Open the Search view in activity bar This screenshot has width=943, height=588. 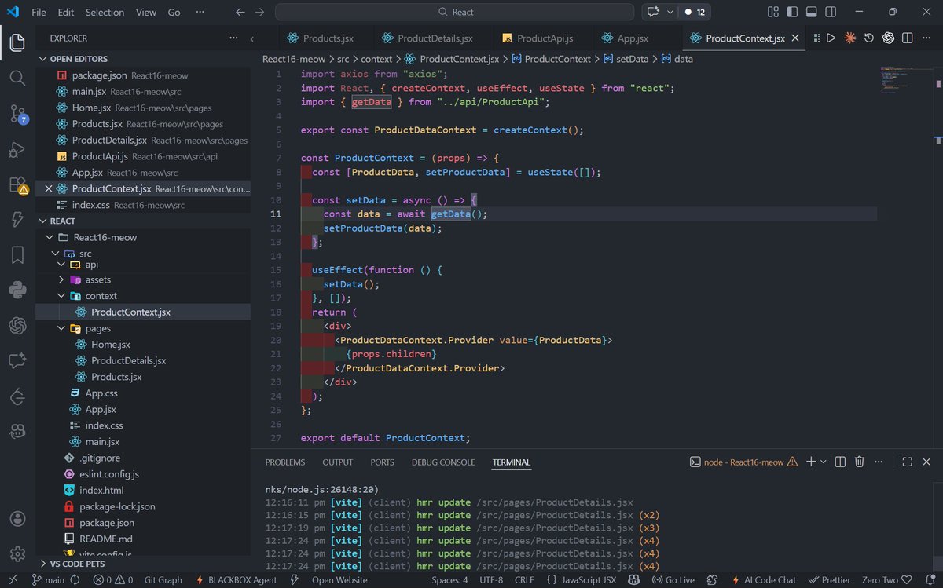[17, 78]
